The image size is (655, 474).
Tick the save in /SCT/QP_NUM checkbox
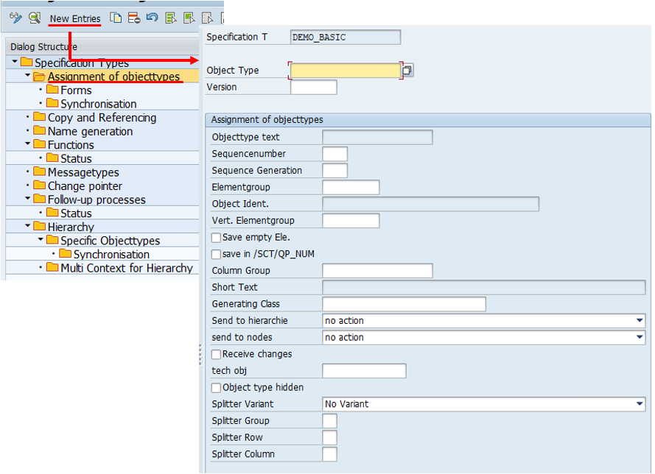coord(216,254)
